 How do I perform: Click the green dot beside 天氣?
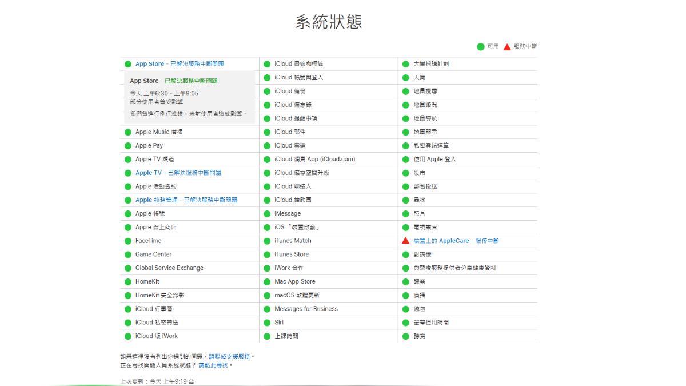coord(406,78)
